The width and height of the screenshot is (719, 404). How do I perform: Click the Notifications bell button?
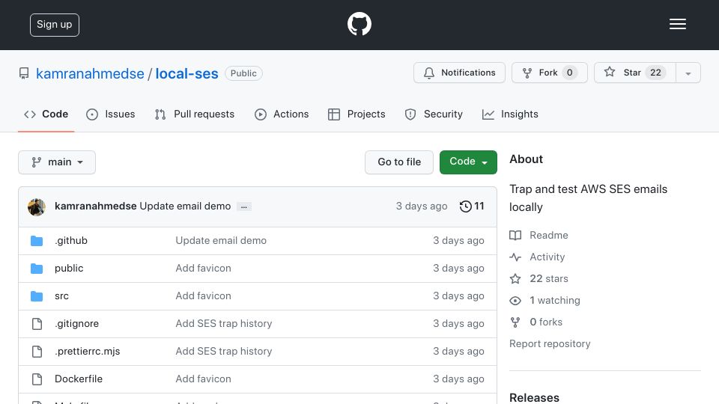(459, 73)
